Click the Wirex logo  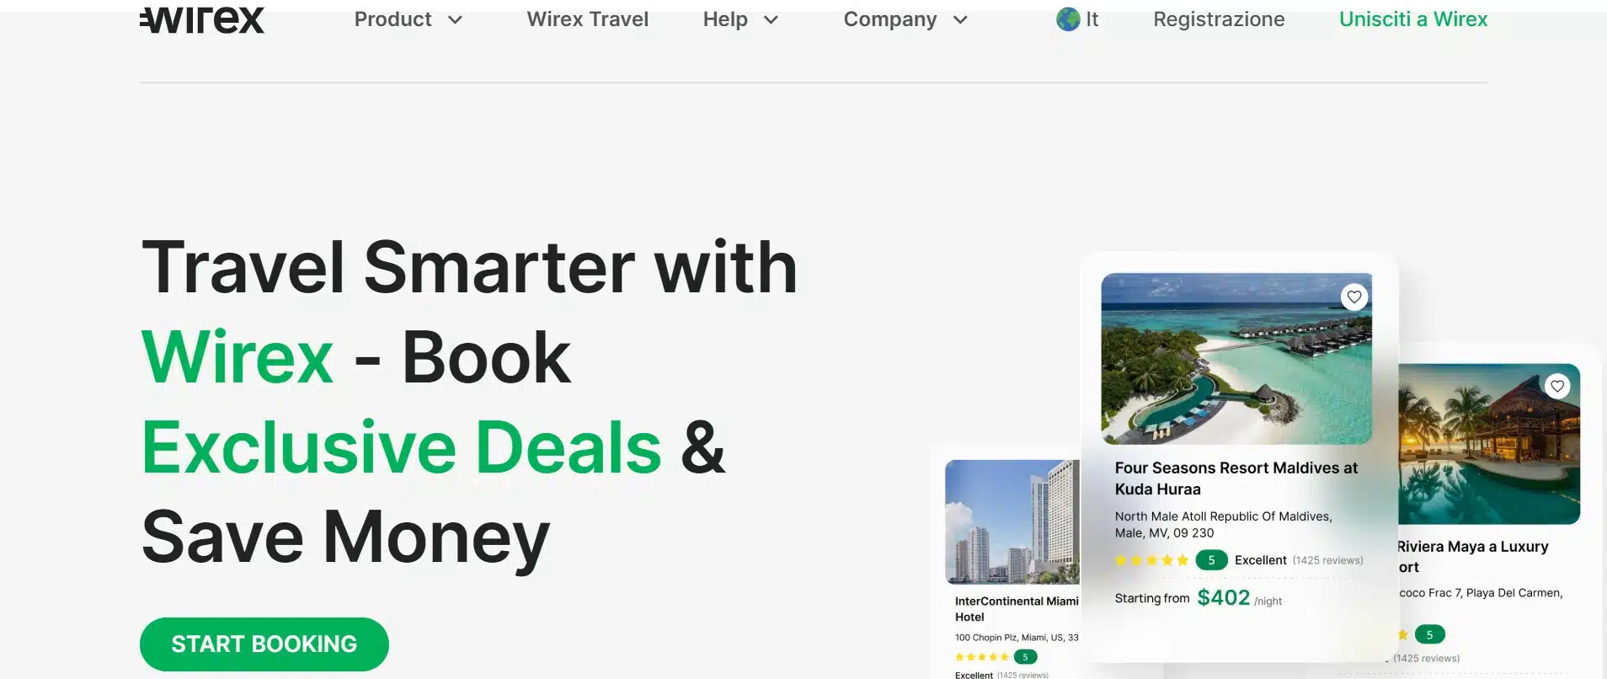click(202, 19)
